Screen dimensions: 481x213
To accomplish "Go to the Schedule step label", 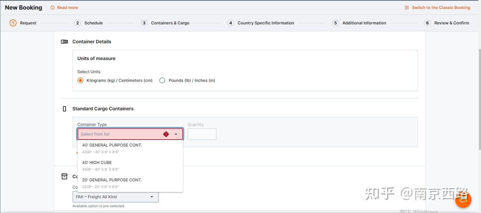I will pos(93,23).
